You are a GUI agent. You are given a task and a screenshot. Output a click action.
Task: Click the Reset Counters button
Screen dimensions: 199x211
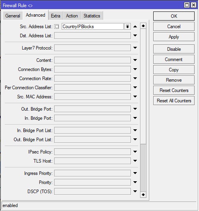coord(174,90)
